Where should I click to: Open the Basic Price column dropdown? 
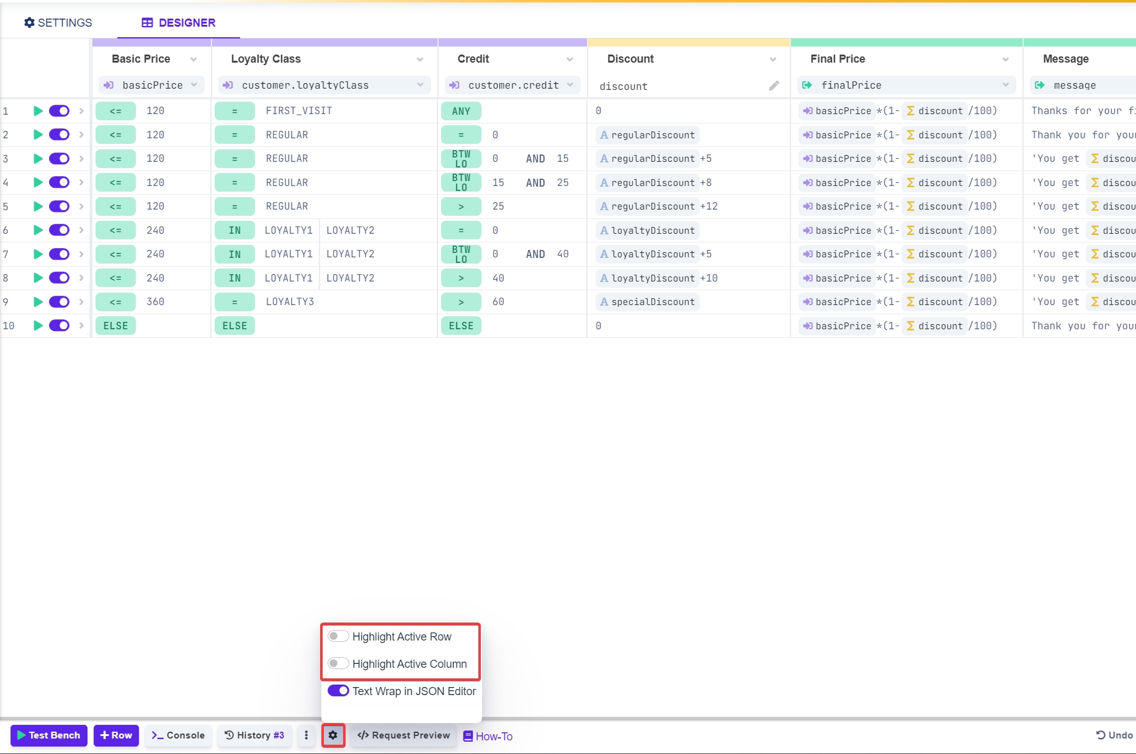point(194,60)
